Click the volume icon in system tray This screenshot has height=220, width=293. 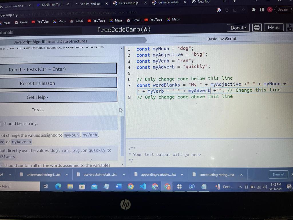click(x=265, y=187)
